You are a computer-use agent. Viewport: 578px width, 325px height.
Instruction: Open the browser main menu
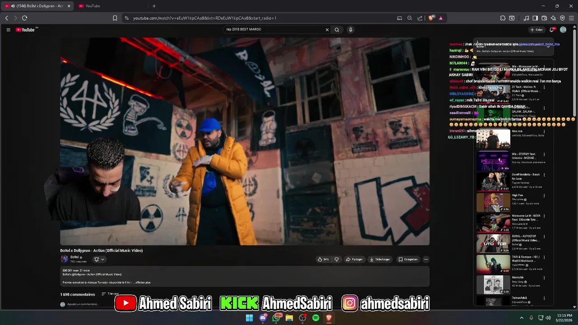coord(571,18)
